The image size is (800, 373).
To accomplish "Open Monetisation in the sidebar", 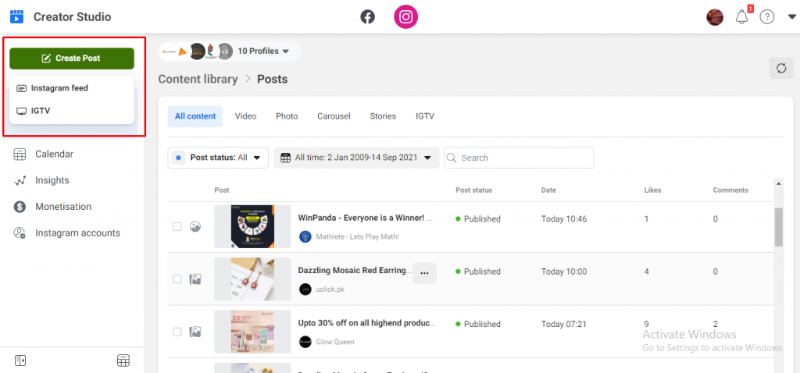I will click(63, 207).
